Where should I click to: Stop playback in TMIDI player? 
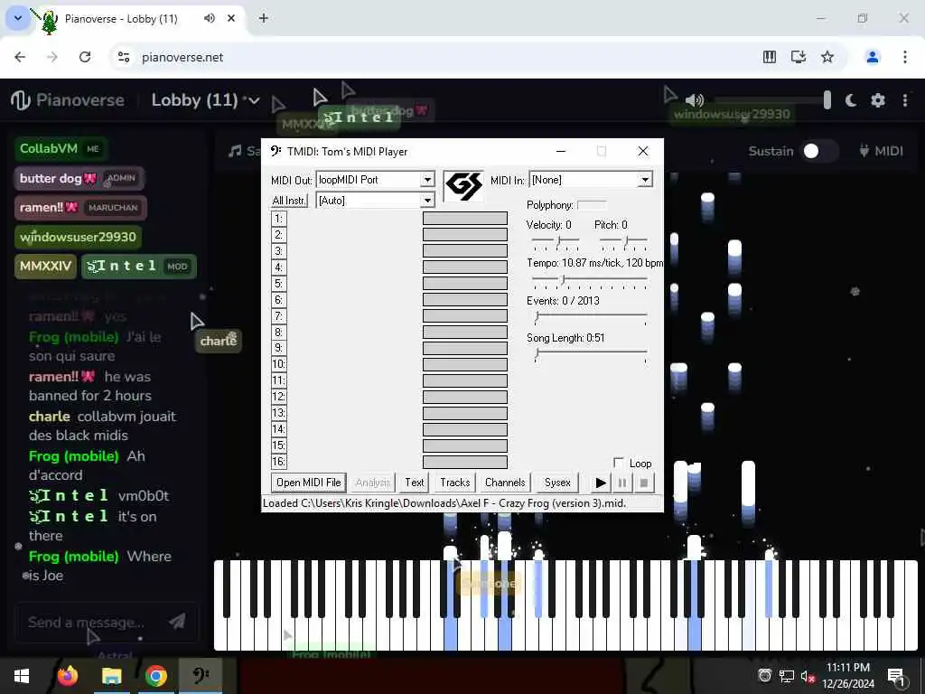pyautogui.click(x=643, y=483)
